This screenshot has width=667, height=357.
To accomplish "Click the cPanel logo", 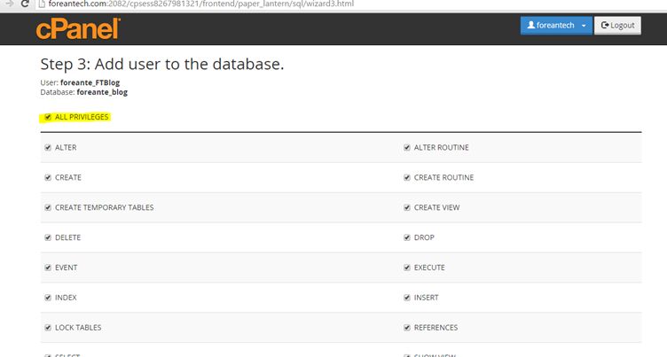I will 78,27.
